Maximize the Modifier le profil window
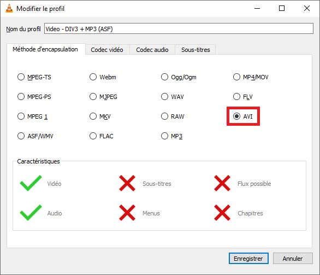The width and height of the screenshot is (320, 275). [x=282, y=8]
